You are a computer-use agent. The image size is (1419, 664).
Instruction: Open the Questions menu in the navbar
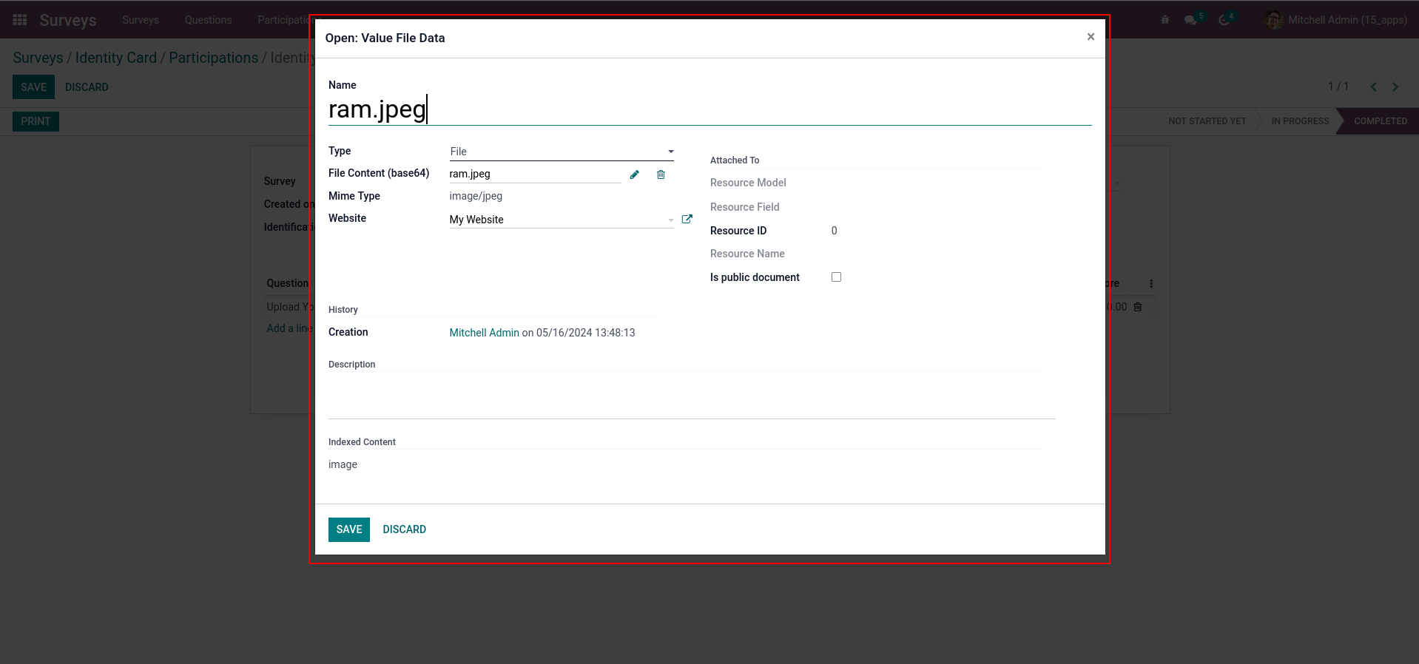coord(208,20)
